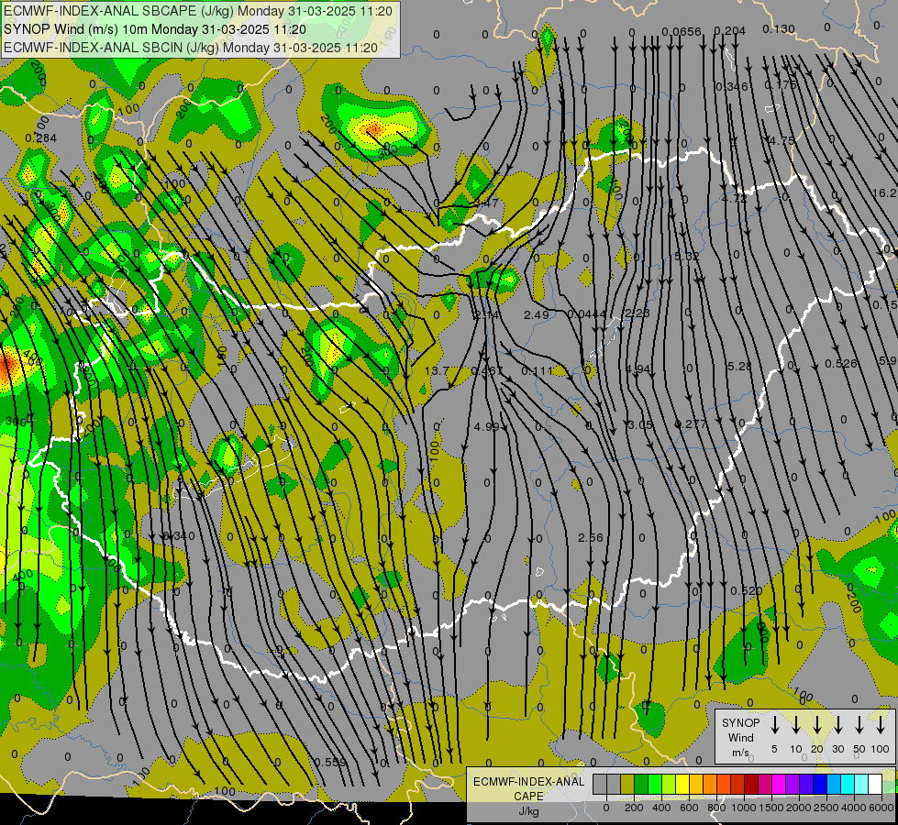Click the map value '2.28'
Image resolution: width=898 pixels, height=825 pixels.
pos(637,313)
